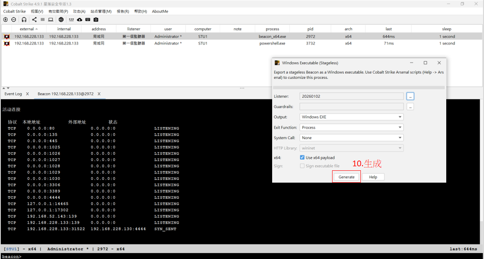Click the listener column header
The width and height of the screenshot is (484, 259).
134,29
